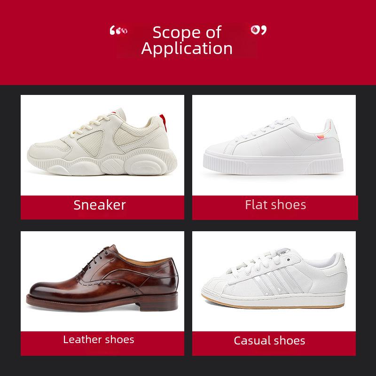This screenshot has width=376, height=376.
Task: Click the Sneaker label
Action: point(100,205)
